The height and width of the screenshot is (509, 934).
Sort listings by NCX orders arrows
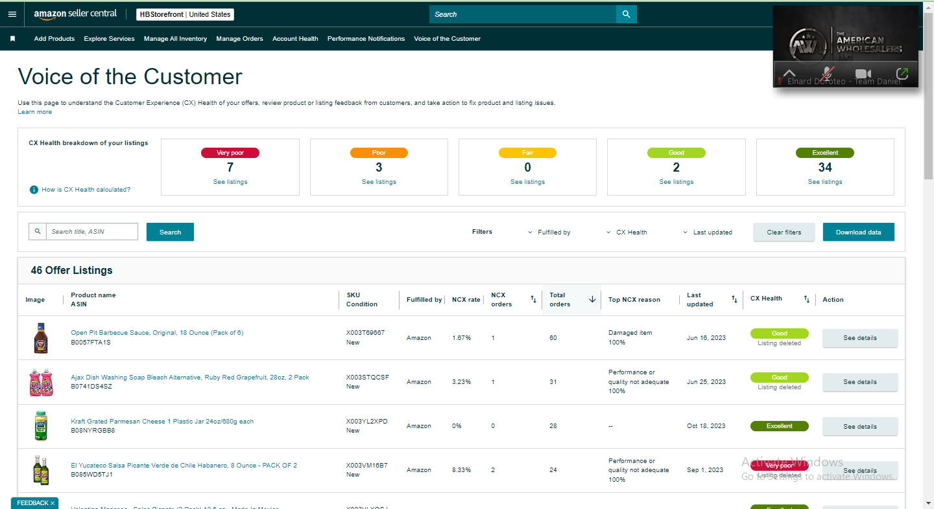coord(533,299)
